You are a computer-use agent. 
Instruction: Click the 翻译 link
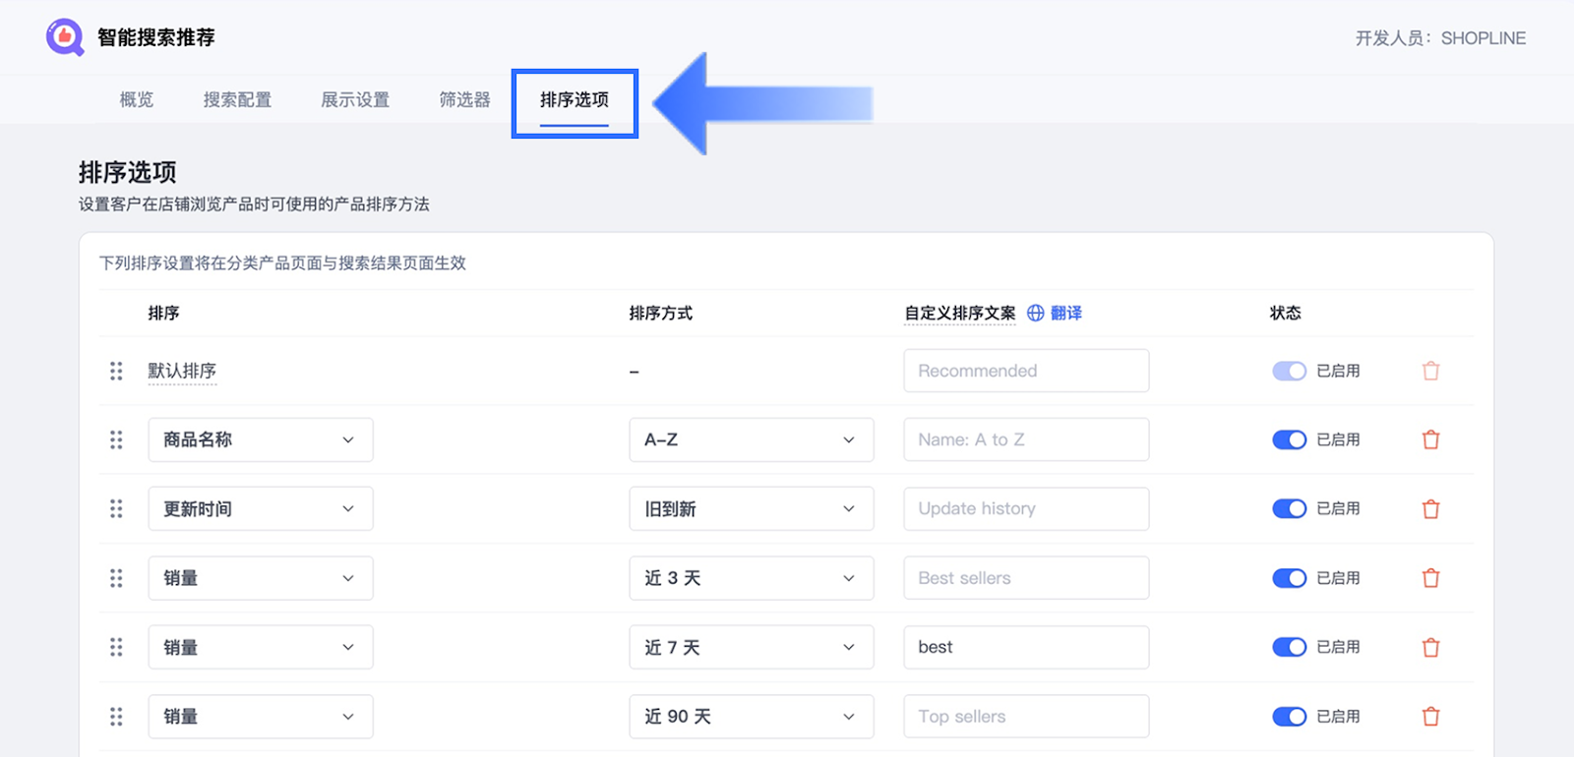coord(1066,313)
